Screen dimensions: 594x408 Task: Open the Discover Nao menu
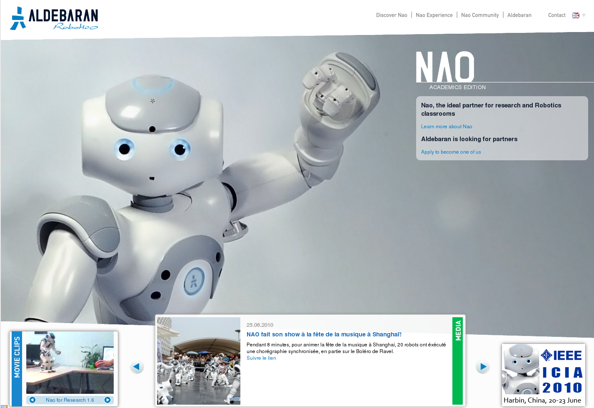[392, 15]
